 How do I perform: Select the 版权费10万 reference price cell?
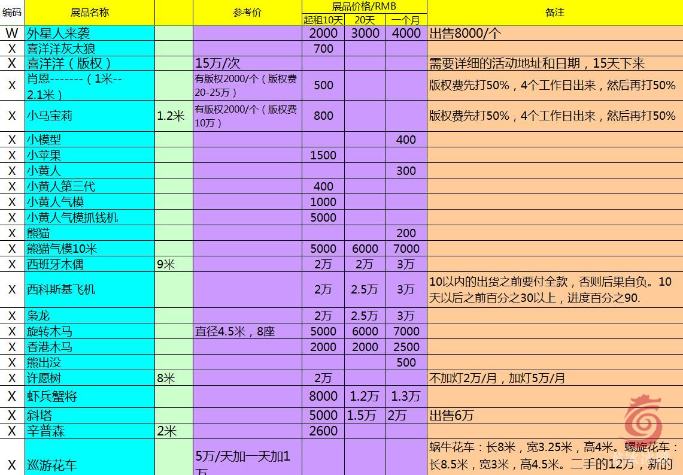(247, 116)
